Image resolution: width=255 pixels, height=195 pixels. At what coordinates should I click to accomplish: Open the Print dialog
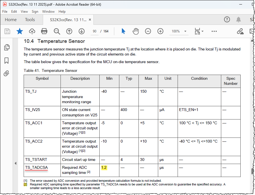44,31
